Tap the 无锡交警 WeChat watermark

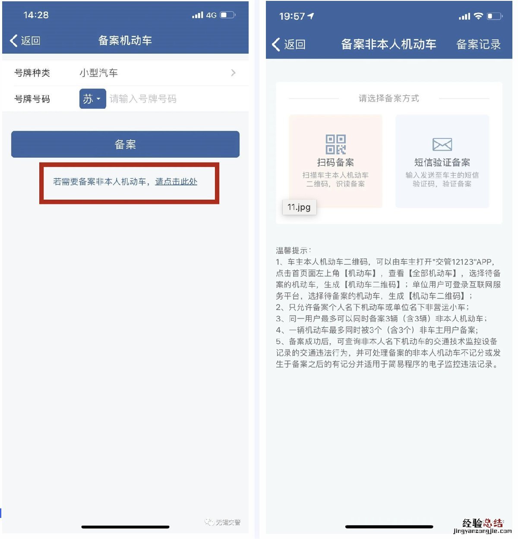[223, 522]
